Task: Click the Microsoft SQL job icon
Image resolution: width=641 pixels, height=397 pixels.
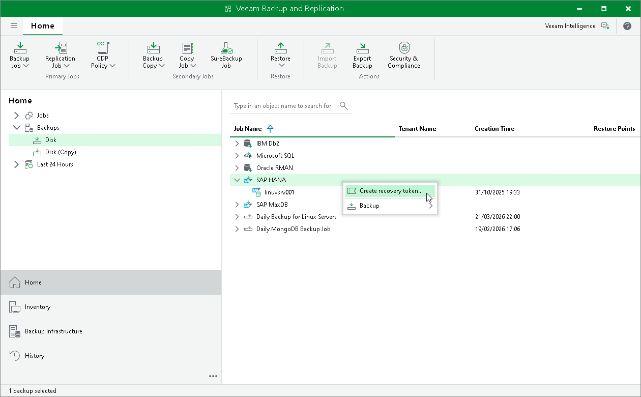Action: click(248, 156)
